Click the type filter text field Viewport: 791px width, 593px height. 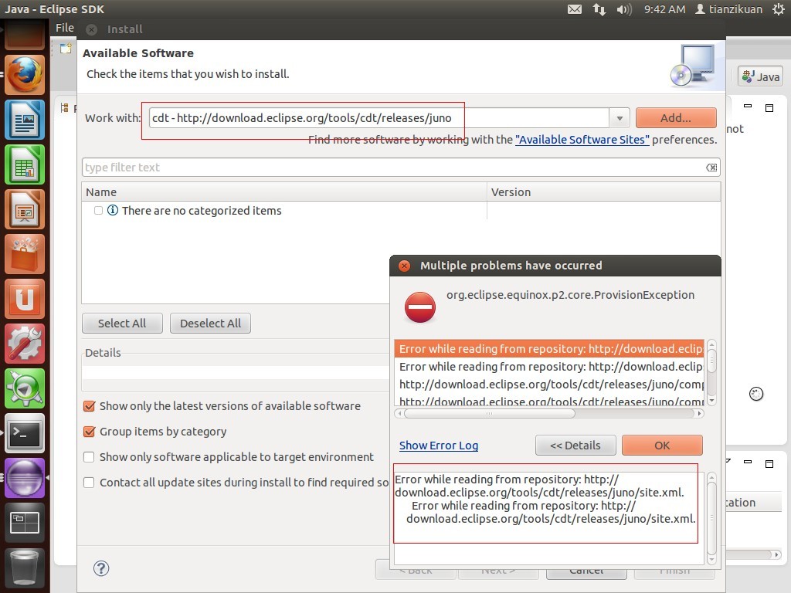click(401, 168)
